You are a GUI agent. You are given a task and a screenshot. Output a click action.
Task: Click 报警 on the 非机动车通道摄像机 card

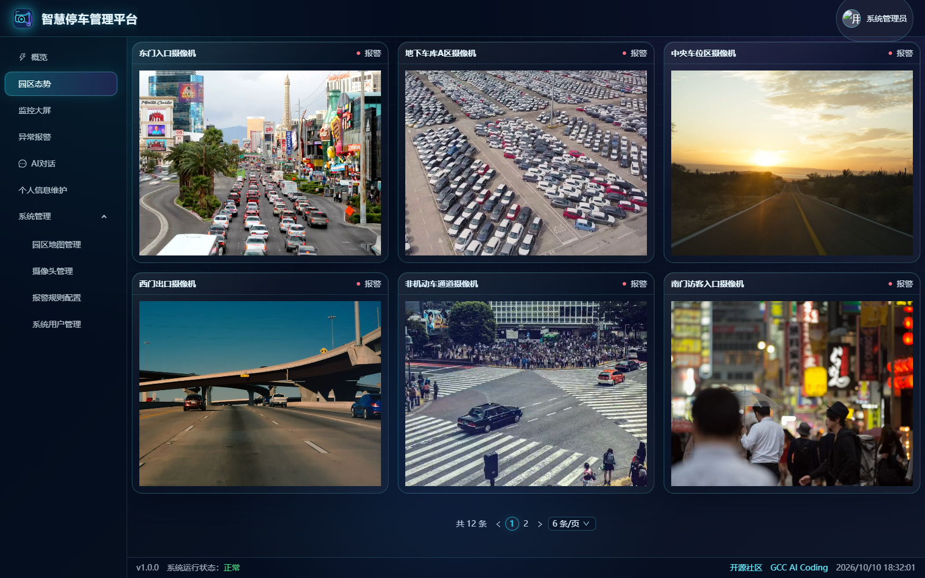[635, 284]
